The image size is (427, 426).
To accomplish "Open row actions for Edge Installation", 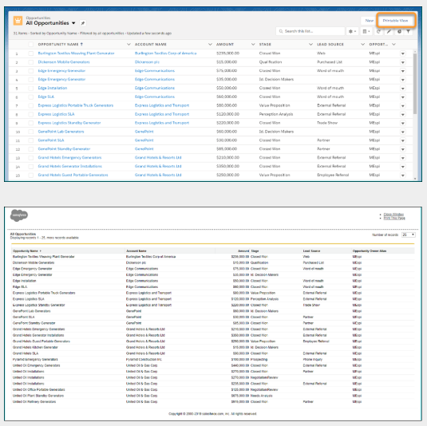I will (403, 89).
